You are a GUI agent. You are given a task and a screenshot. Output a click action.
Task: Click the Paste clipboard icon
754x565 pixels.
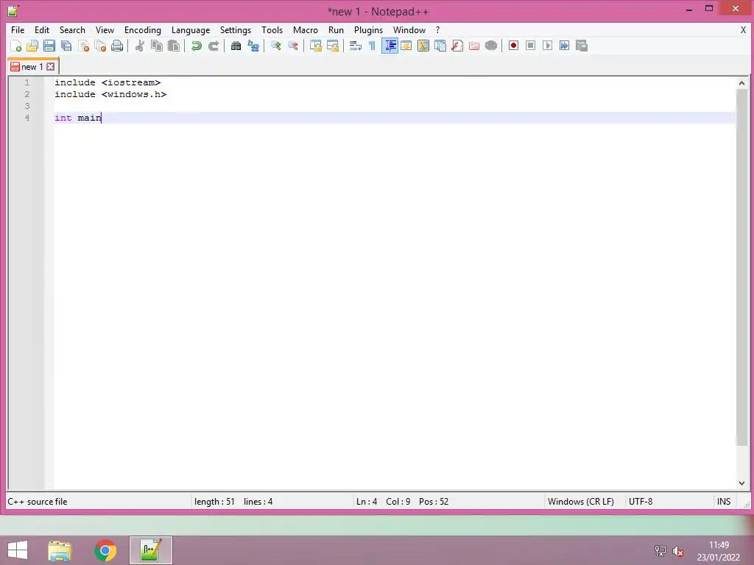click(x=174, y=46)
